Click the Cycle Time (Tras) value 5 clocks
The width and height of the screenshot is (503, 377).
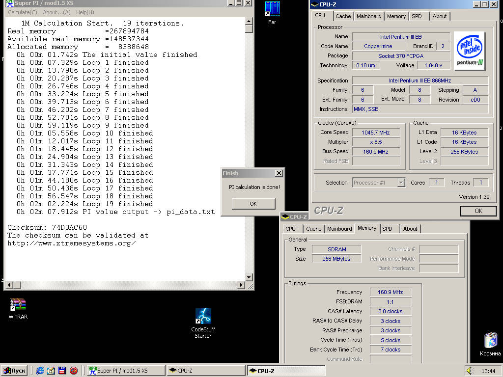click(391, 340)
